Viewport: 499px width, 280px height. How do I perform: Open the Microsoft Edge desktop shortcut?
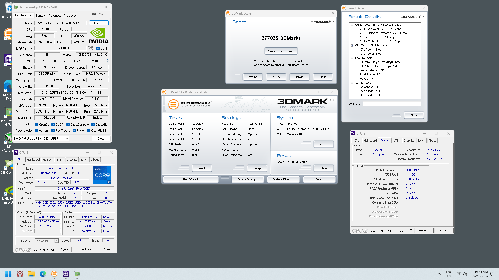[x=8, y=90]
